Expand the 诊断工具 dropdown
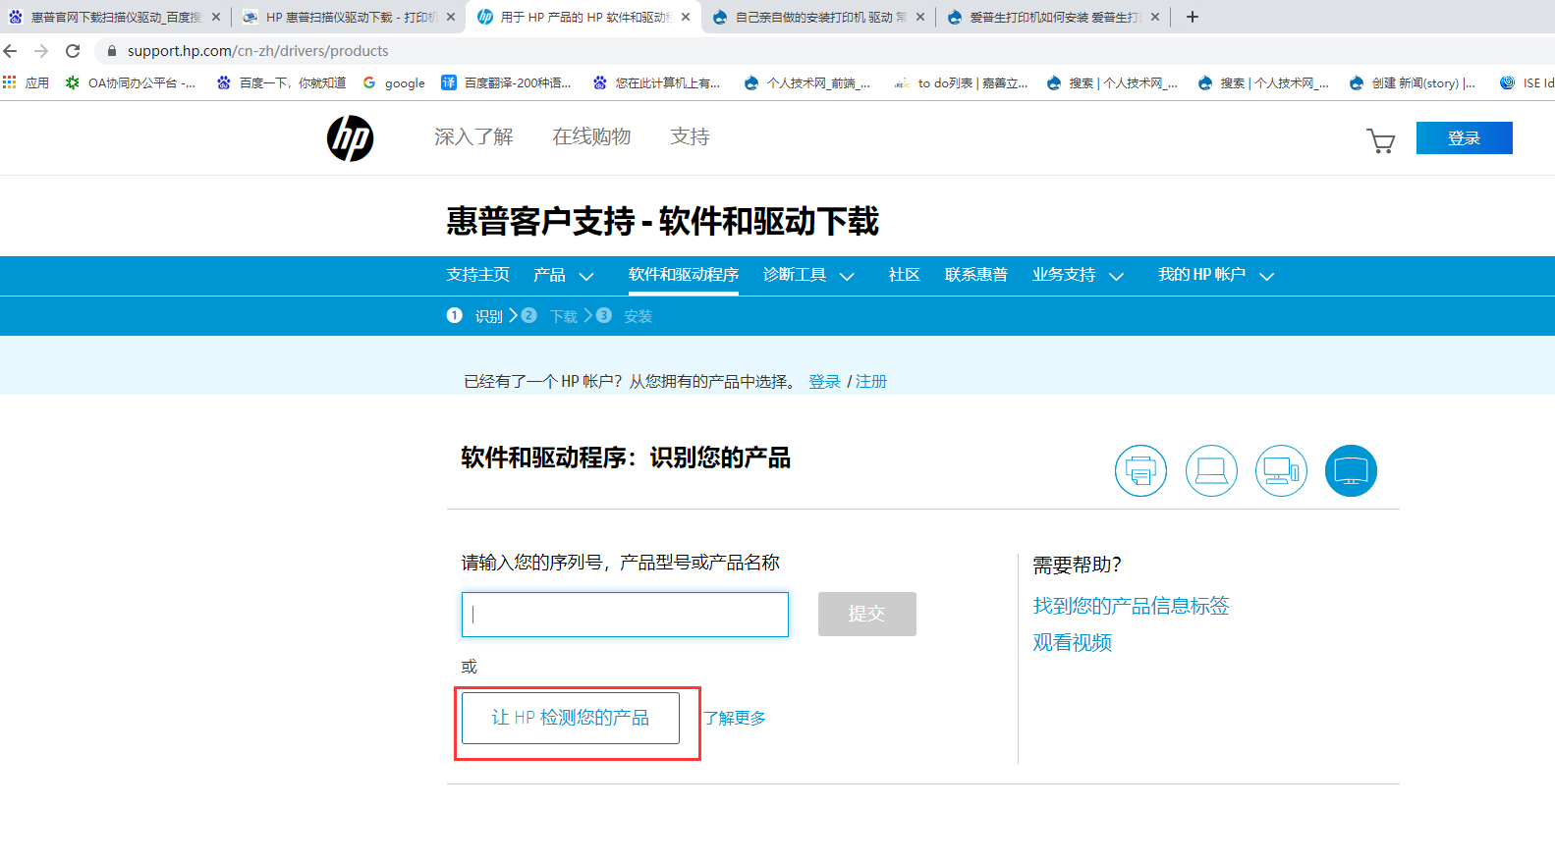Screen dimensions: 1555x863 pos(809,275)
